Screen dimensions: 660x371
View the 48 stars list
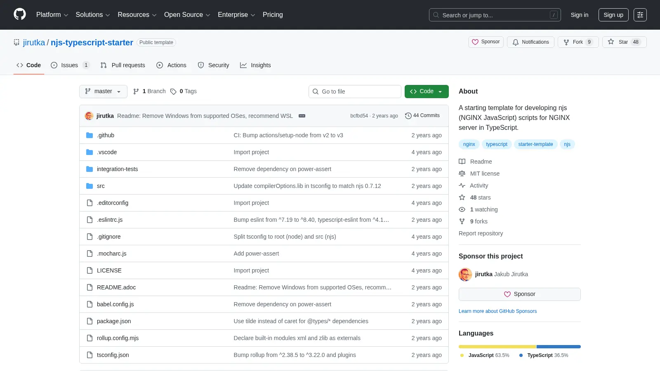(475, 197)
